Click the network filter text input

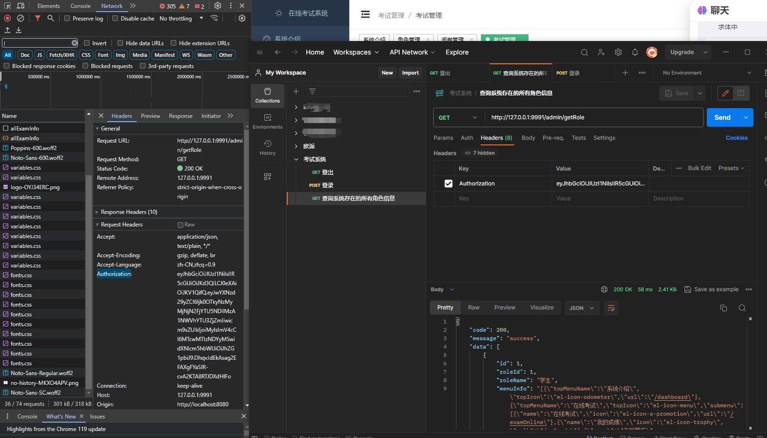pyautogui.click(x=40, y=43)
